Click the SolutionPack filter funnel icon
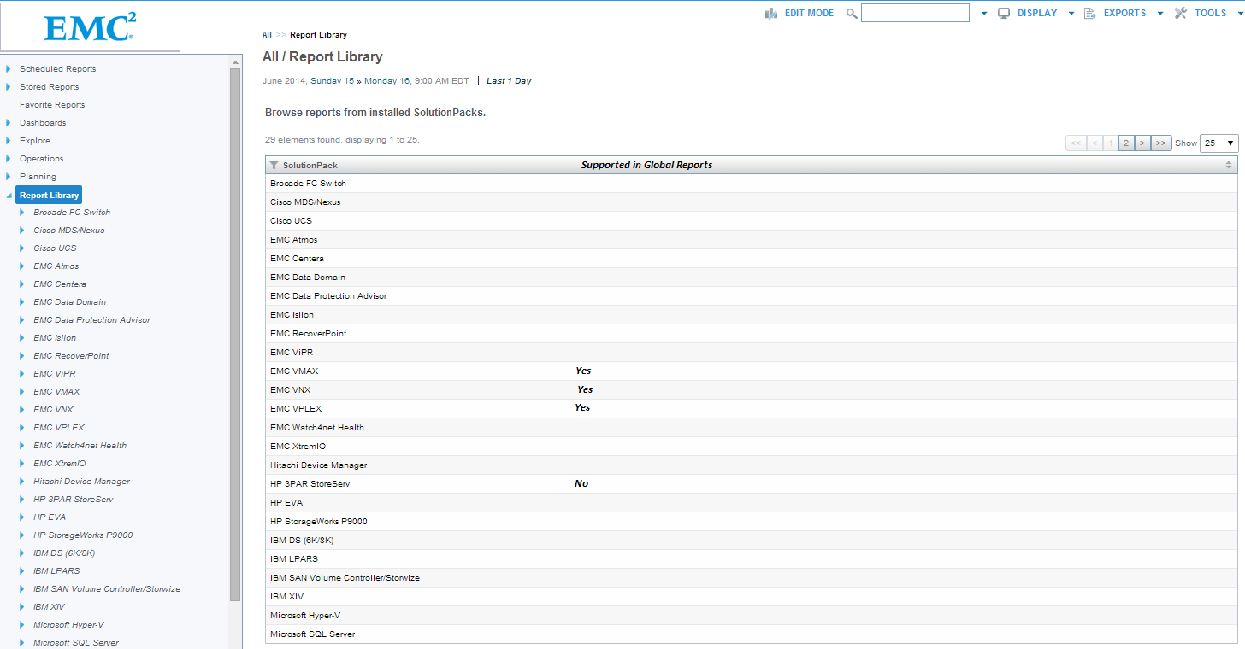 [x=274, y=165]
